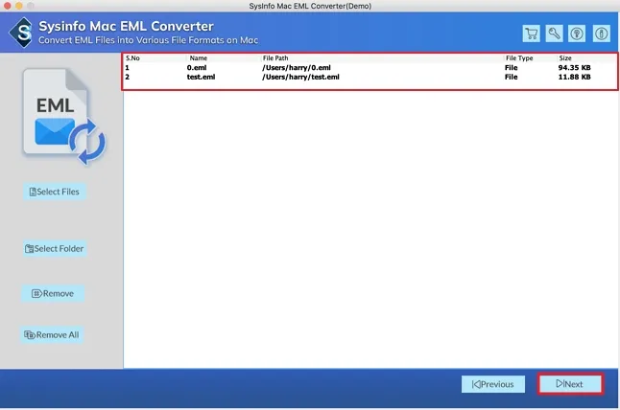Click the Remove button
The width and height of the screenshot is (620, 410).
coord(53,293)
